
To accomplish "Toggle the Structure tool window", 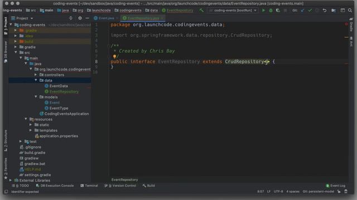I will pos(6,141).
